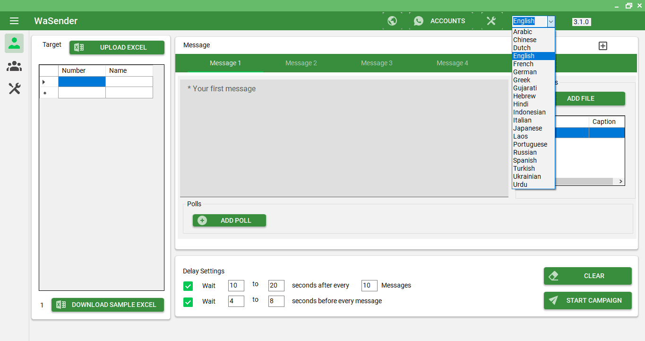Choose Hindi from language list
Image resolution: width=645 pixels, height=341 pixels.
(533, 104)
